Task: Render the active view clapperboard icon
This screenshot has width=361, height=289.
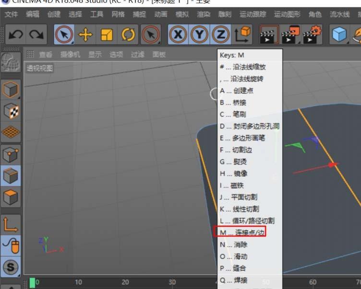Action: pos(269,35)
